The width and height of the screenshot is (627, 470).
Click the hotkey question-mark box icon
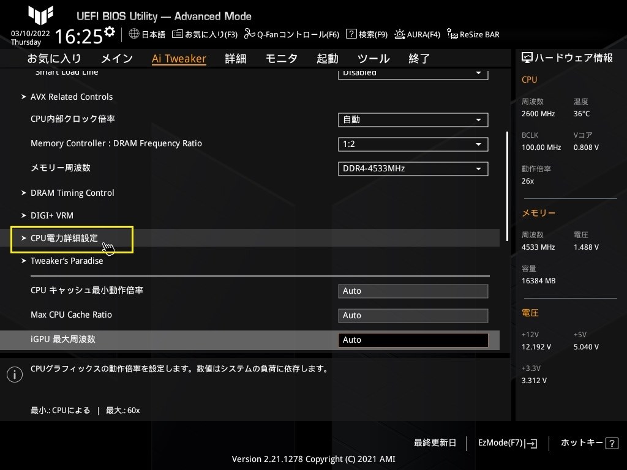pos(612,443)
